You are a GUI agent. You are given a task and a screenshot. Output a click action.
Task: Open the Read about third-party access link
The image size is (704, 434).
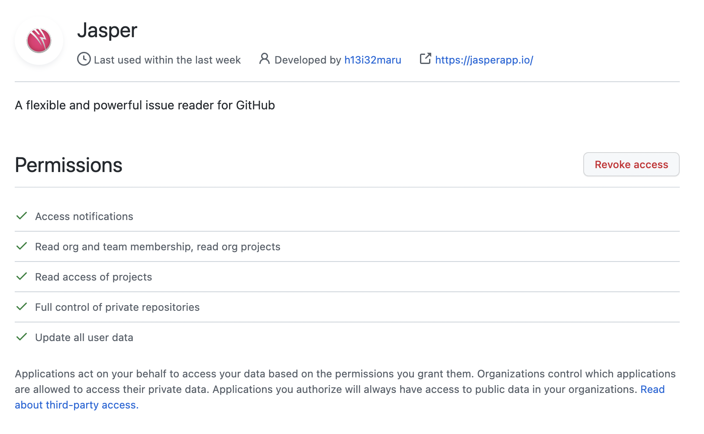coord(76,405)
